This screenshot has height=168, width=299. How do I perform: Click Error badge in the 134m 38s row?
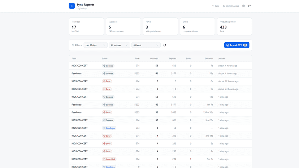pyautogui.click(x=107, y=112)
